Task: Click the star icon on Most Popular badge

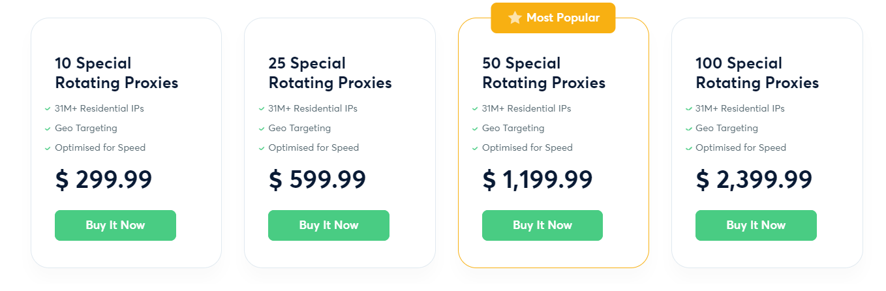Action: tap(515, 18)
